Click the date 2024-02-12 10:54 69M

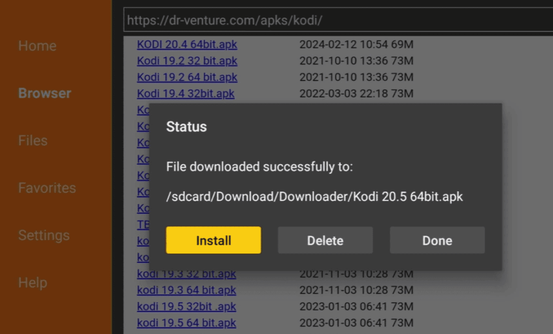(356, 44)
